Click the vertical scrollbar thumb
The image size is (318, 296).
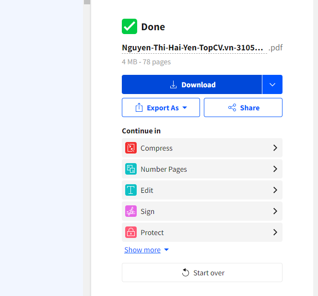(x=87, y=2)
